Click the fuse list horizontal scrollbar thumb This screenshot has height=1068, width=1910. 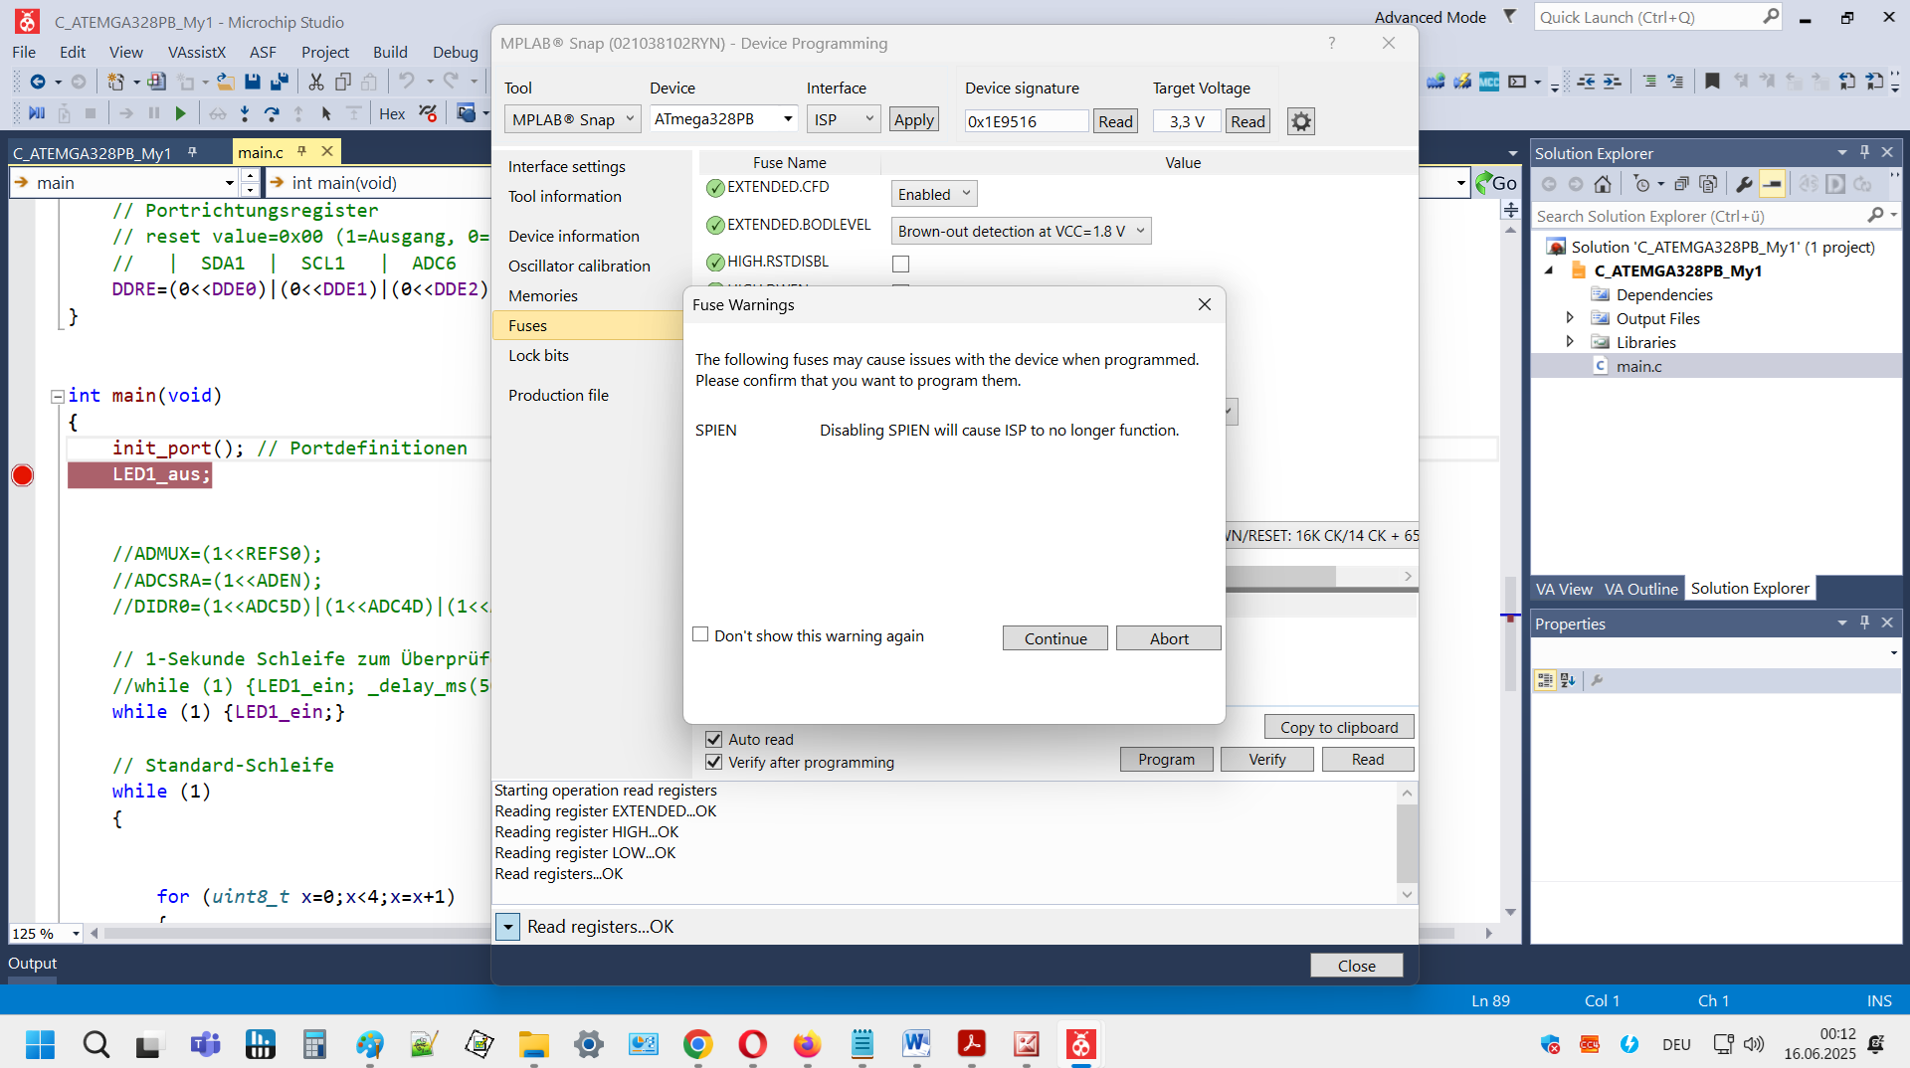click(1281, 576)
